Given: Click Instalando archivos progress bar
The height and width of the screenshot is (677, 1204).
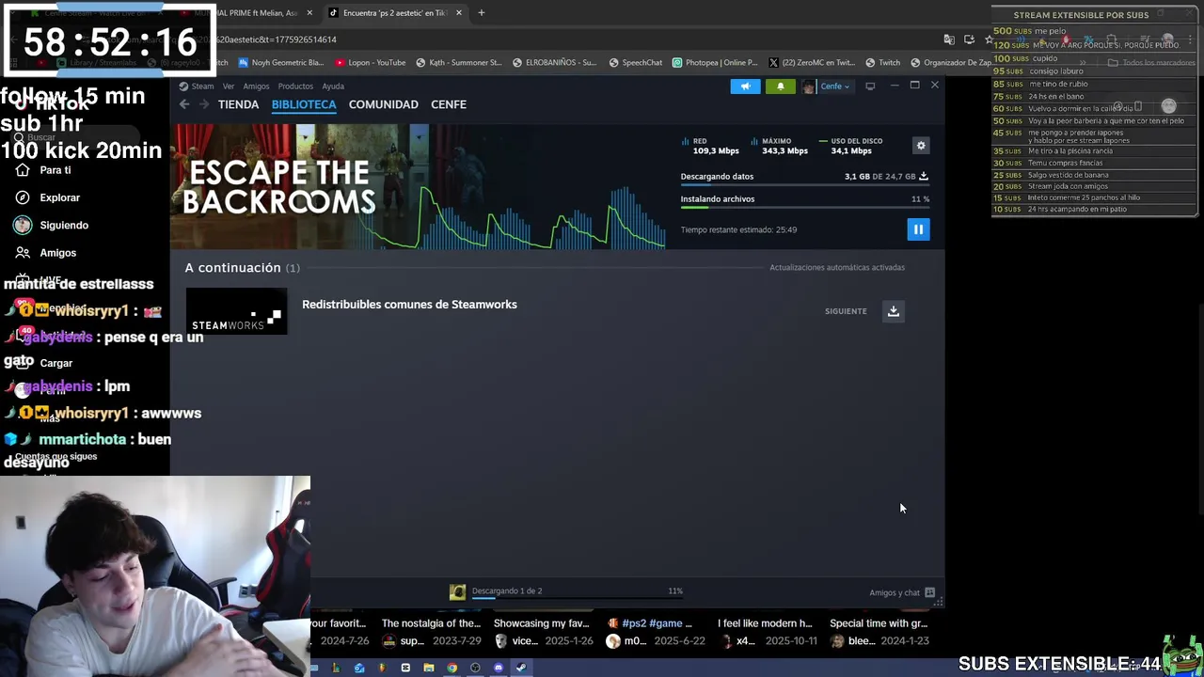Looking at the screenshot, I should tap(805, 208).
